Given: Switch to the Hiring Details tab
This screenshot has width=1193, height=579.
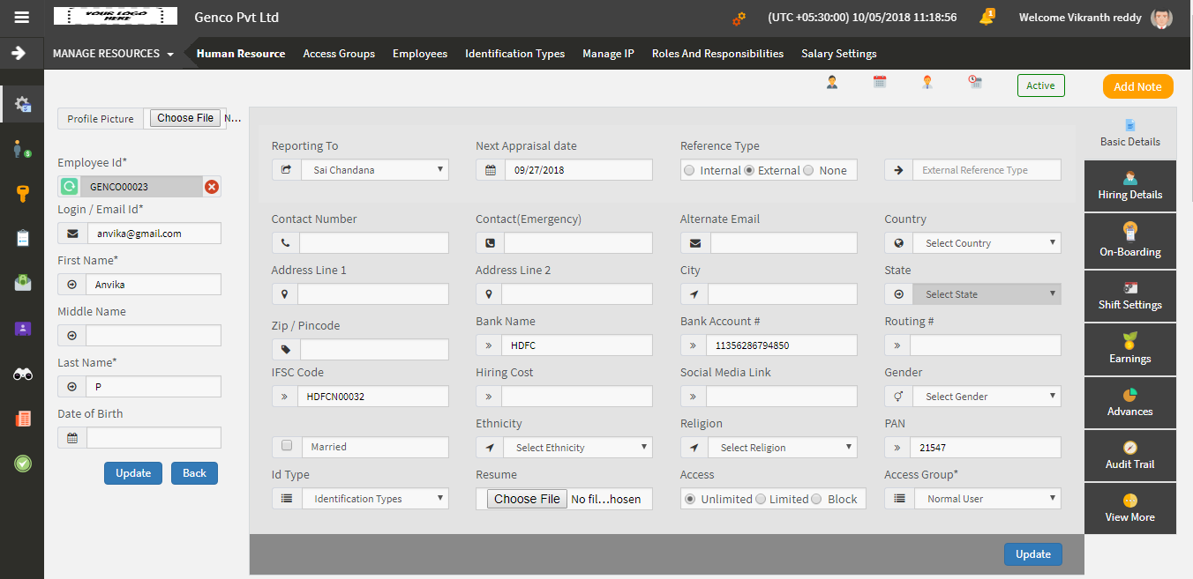Looking at the screenshot, I should pos(1130,187).
